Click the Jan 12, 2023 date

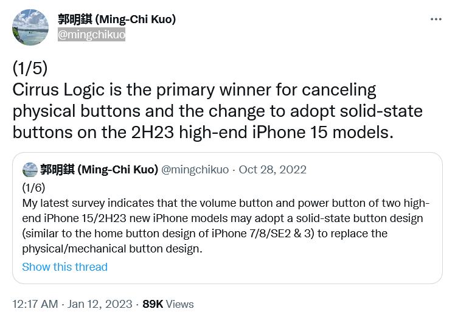click(100, 304)
